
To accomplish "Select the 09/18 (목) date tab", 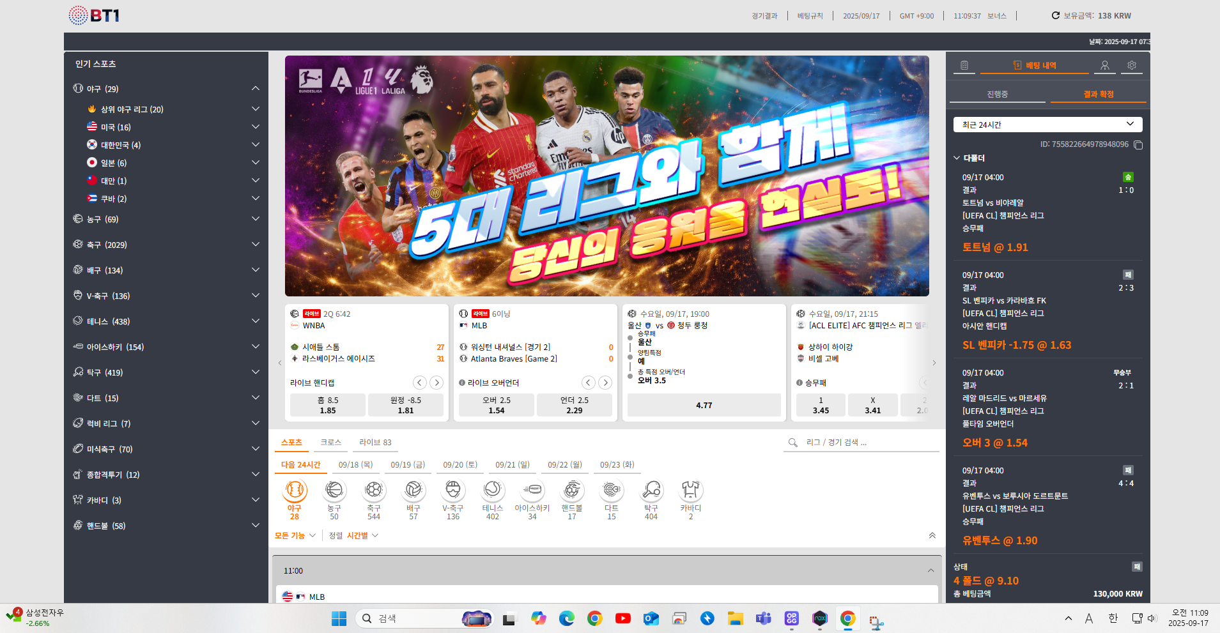I will [355, 464].
